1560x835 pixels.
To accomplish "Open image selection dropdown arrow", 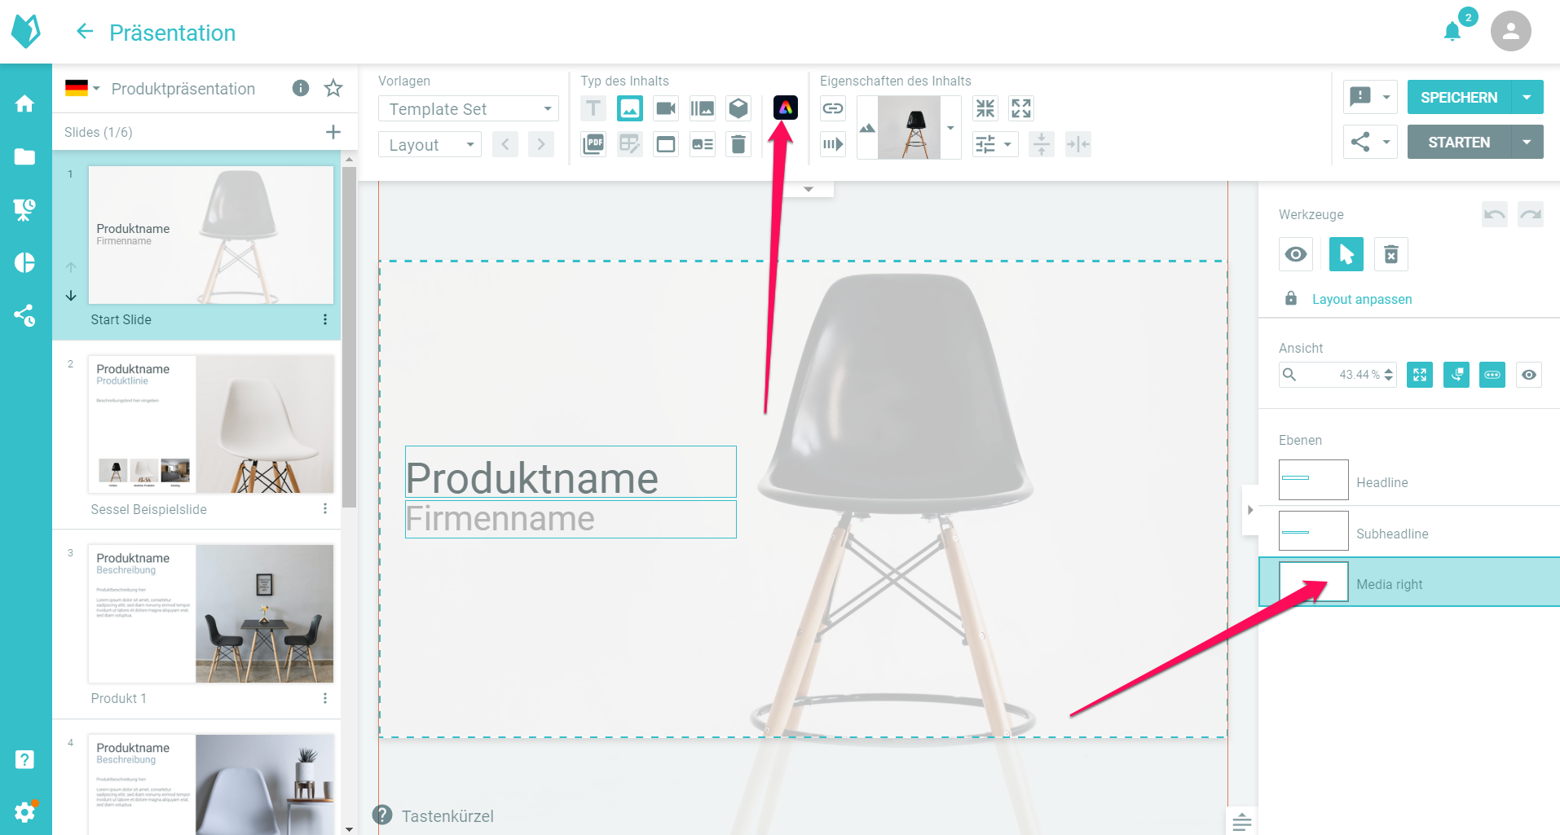I will click(950, 127).
